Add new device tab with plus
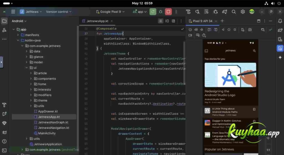 pos(222,21)
